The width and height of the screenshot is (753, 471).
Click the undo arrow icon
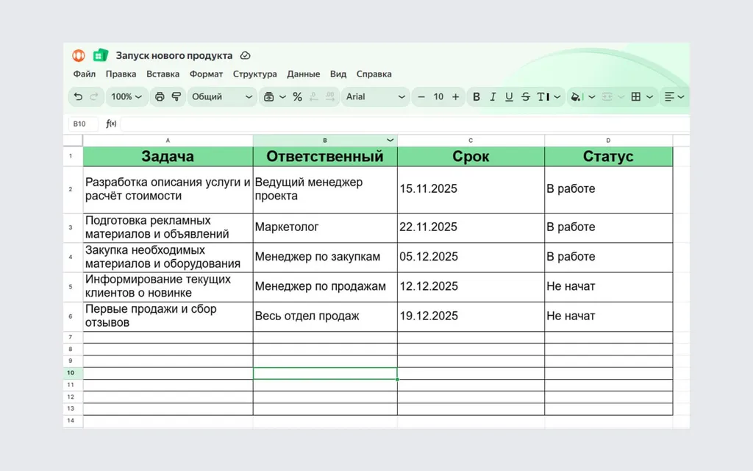coord(78,96)
